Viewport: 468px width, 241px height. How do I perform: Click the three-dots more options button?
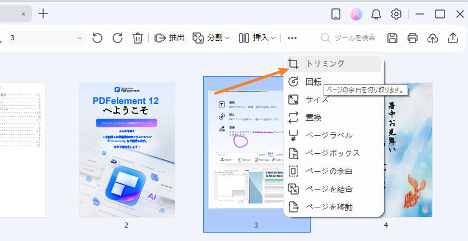[x=292, y=38]
